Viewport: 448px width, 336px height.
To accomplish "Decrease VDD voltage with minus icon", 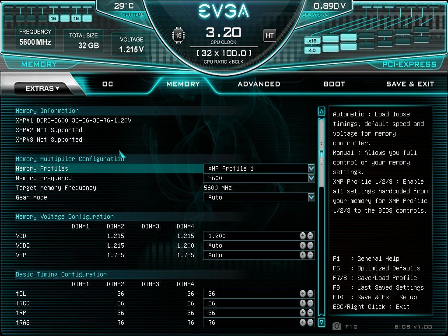I will [x=310, y=236].
